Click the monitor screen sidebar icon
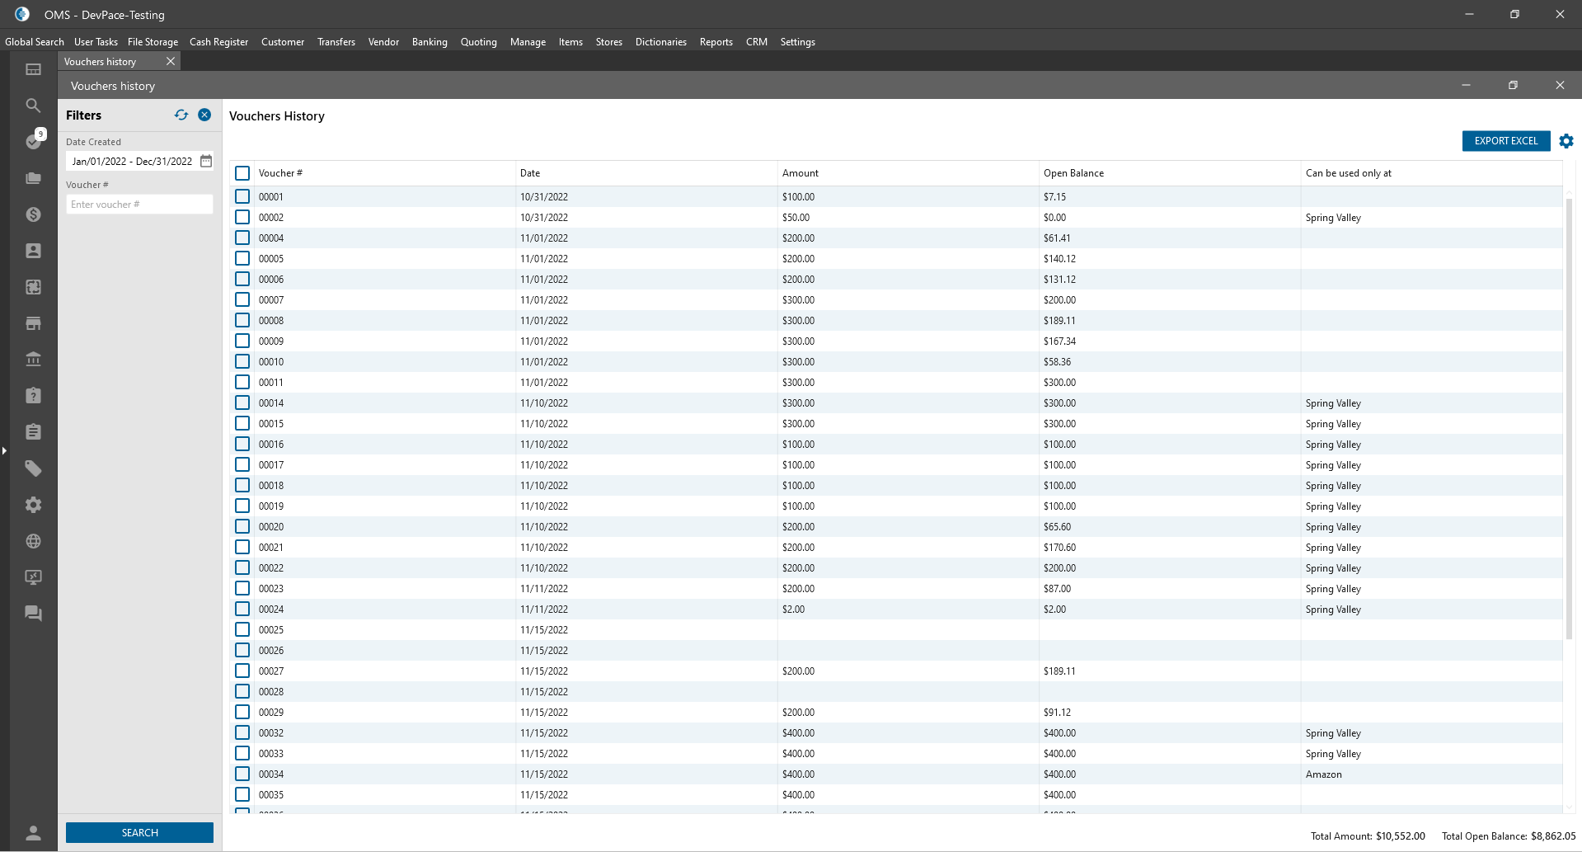Image resolution: width=1582 pixels, height=852 pixels. [33, 577]
